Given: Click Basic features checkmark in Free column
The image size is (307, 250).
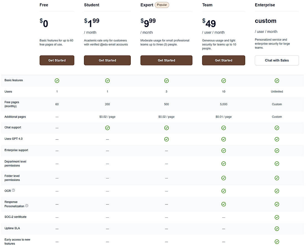Looking at the screenshot, I should pos(57,81).
